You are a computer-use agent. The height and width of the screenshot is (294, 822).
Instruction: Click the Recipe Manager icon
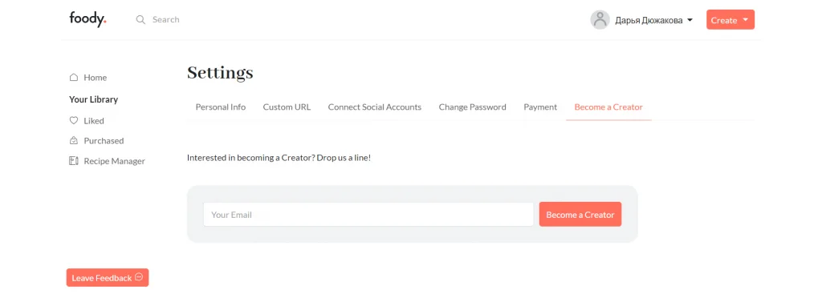pos(74,161)
